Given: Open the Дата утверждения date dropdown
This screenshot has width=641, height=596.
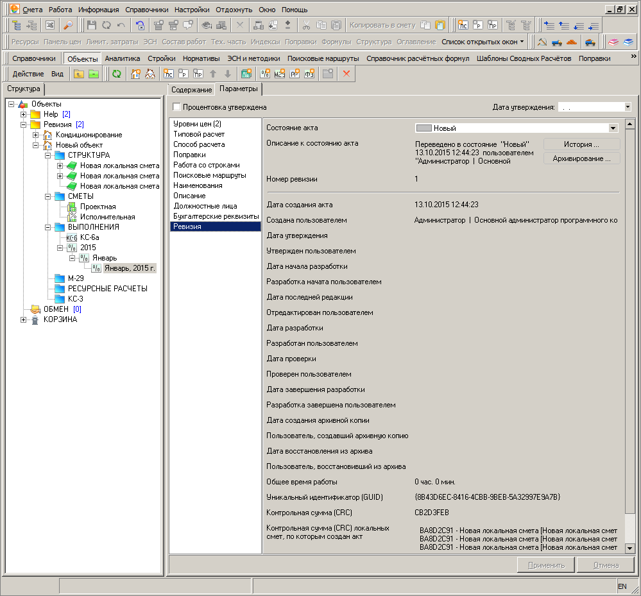Looking at the screenshot, I should (628, 107).
